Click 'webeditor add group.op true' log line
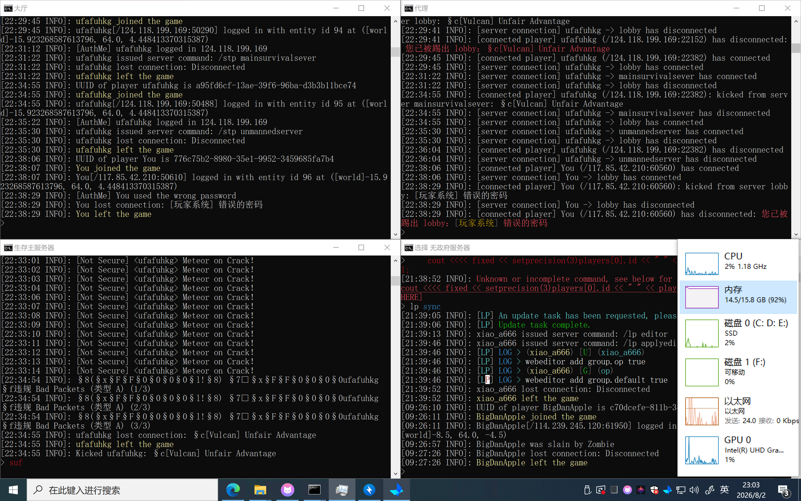The width and height of the screenshot is (801, 501). (x=523, y=362)
